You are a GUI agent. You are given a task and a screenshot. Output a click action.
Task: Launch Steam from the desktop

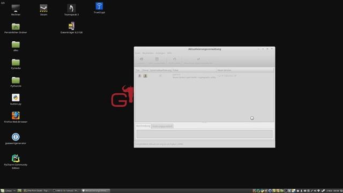(x=43, y=10)
